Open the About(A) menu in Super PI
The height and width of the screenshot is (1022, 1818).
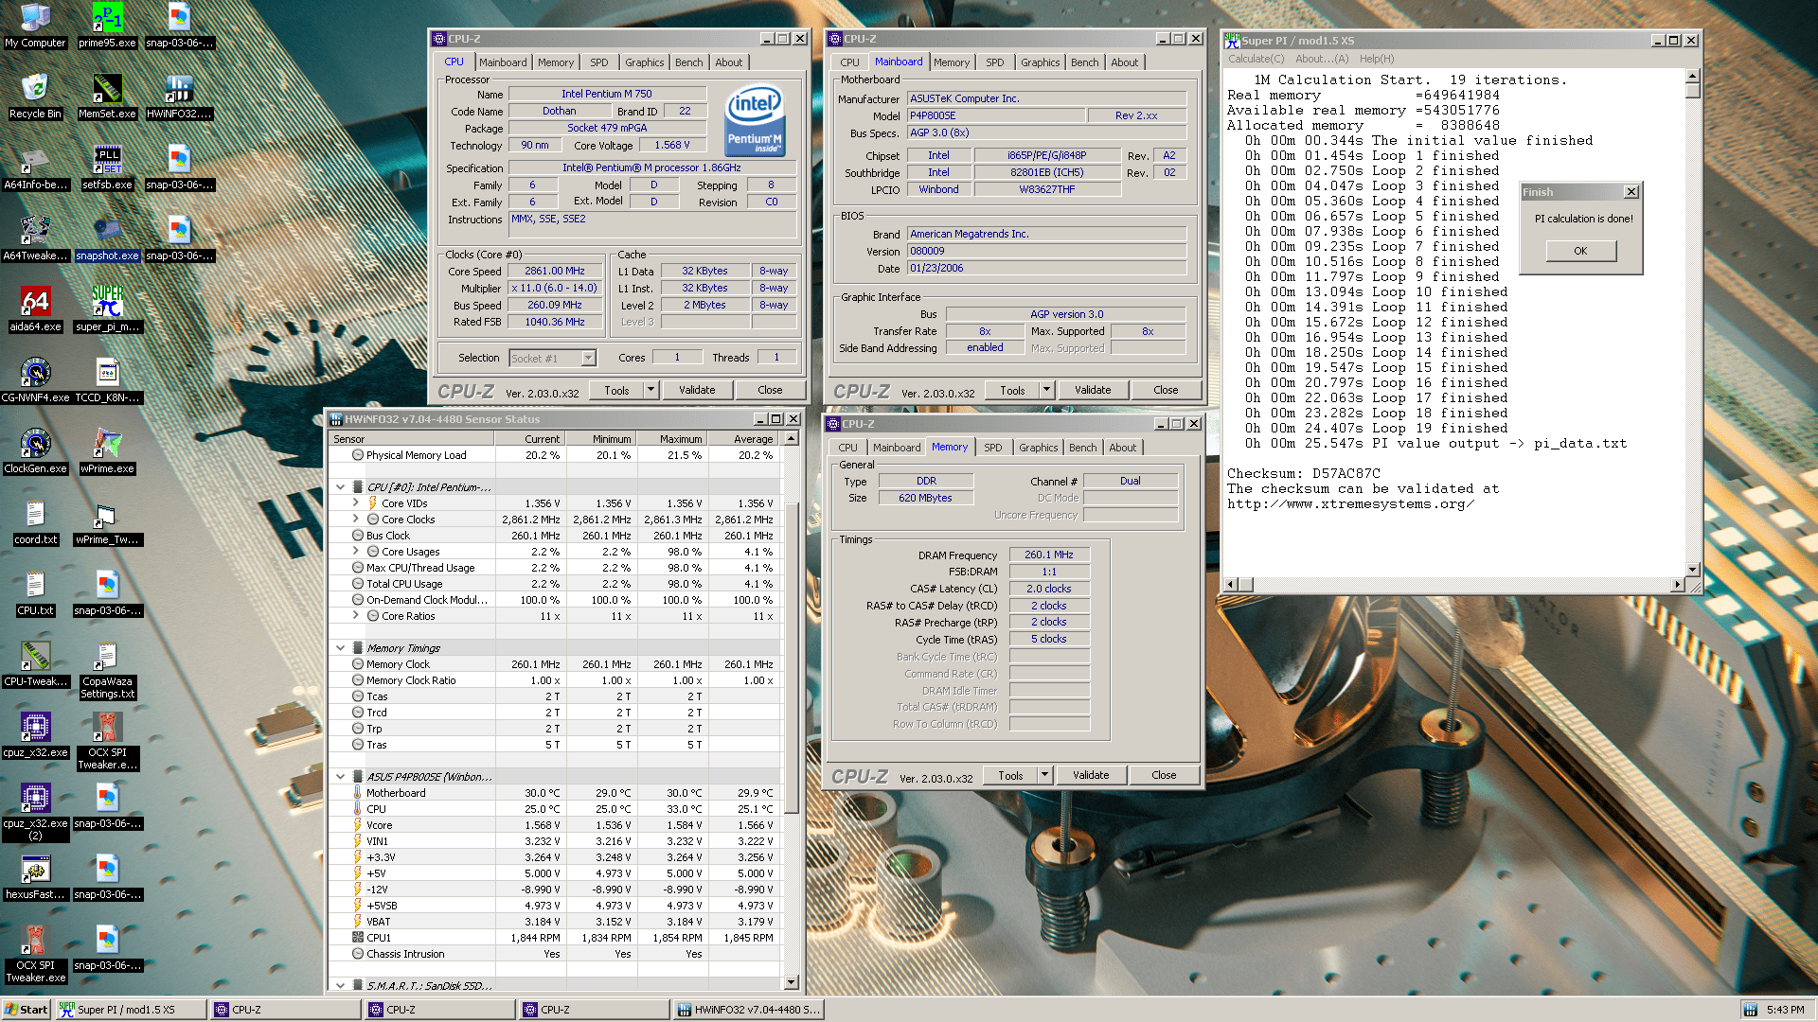1322,59
